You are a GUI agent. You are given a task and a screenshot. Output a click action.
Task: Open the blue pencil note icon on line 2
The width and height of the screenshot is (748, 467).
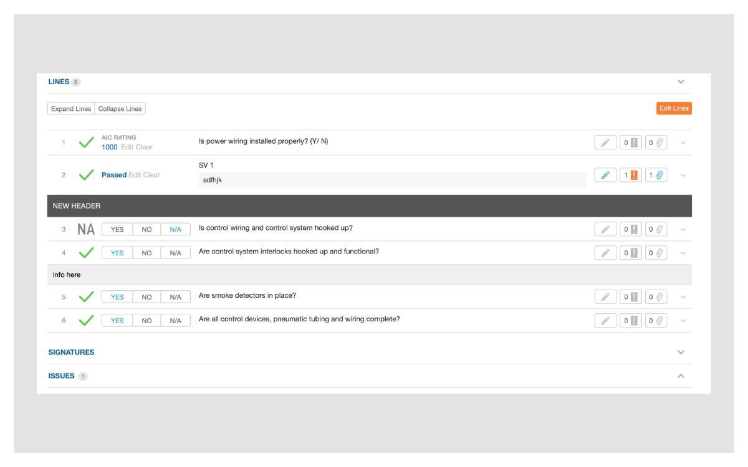(x=605, y=175)
